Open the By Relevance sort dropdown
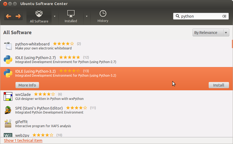Image resolution: width=233 pixels, height=144 pixels. coord(211,33)
